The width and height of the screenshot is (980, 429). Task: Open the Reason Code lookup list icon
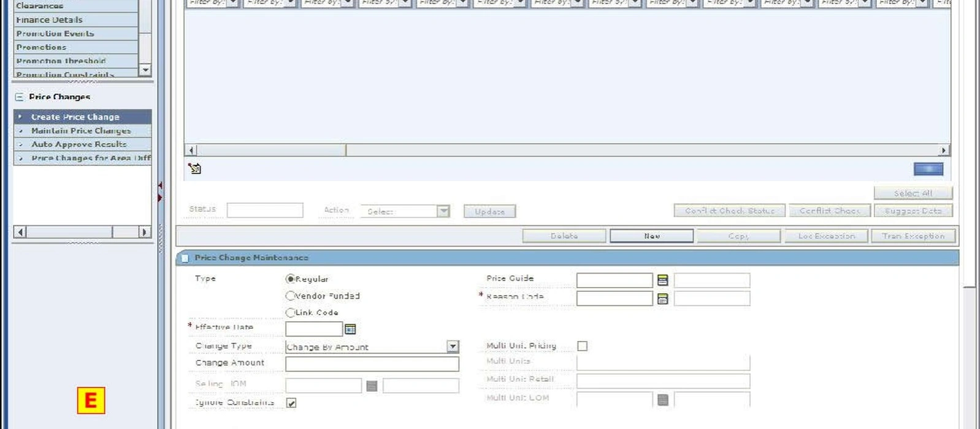[662, 299]
